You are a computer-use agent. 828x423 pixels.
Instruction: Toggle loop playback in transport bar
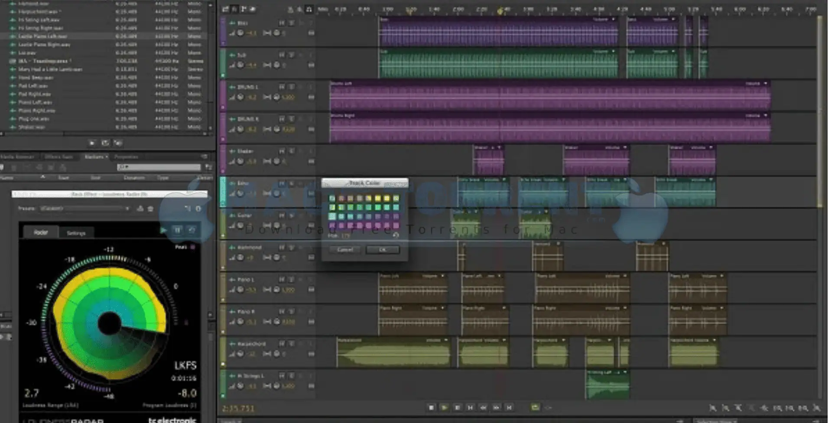(535, 407)
